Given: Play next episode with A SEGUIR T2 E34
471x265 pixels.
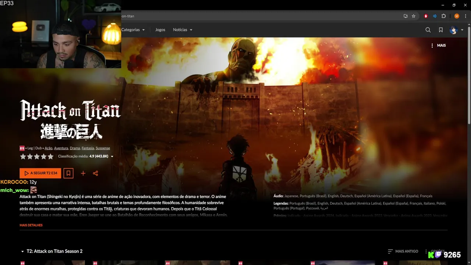Looking at the screenshot, I should 40,173.
